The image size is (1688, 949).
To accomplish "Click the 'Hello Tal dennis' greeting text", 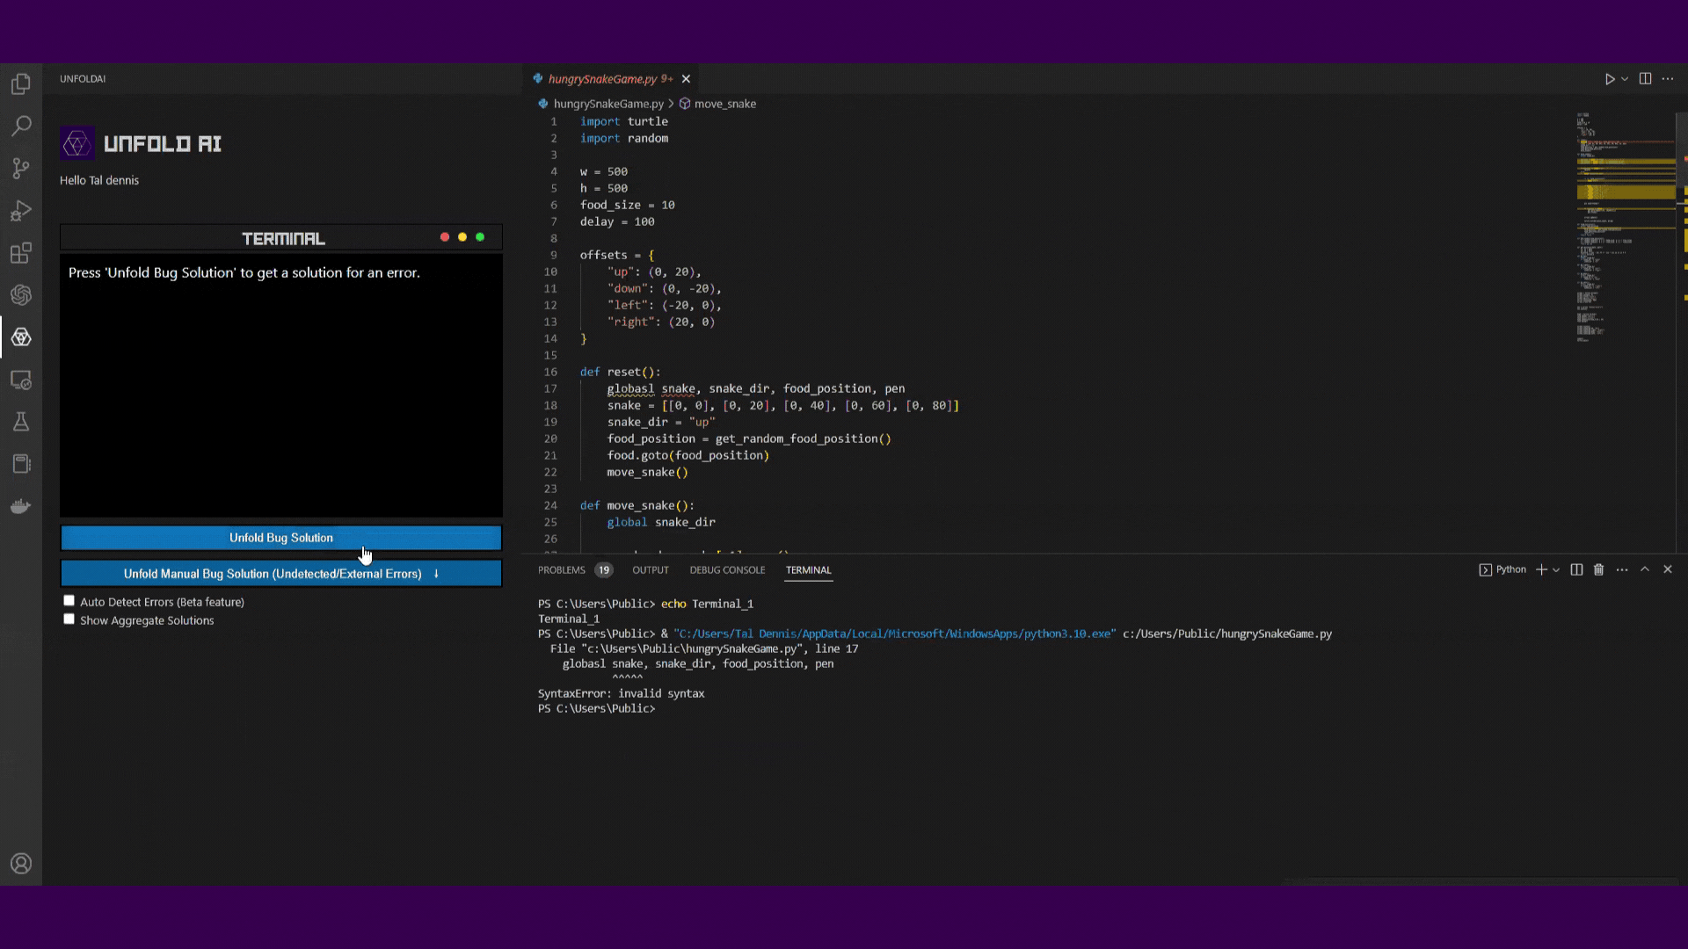I will click(x=99, y=180).
